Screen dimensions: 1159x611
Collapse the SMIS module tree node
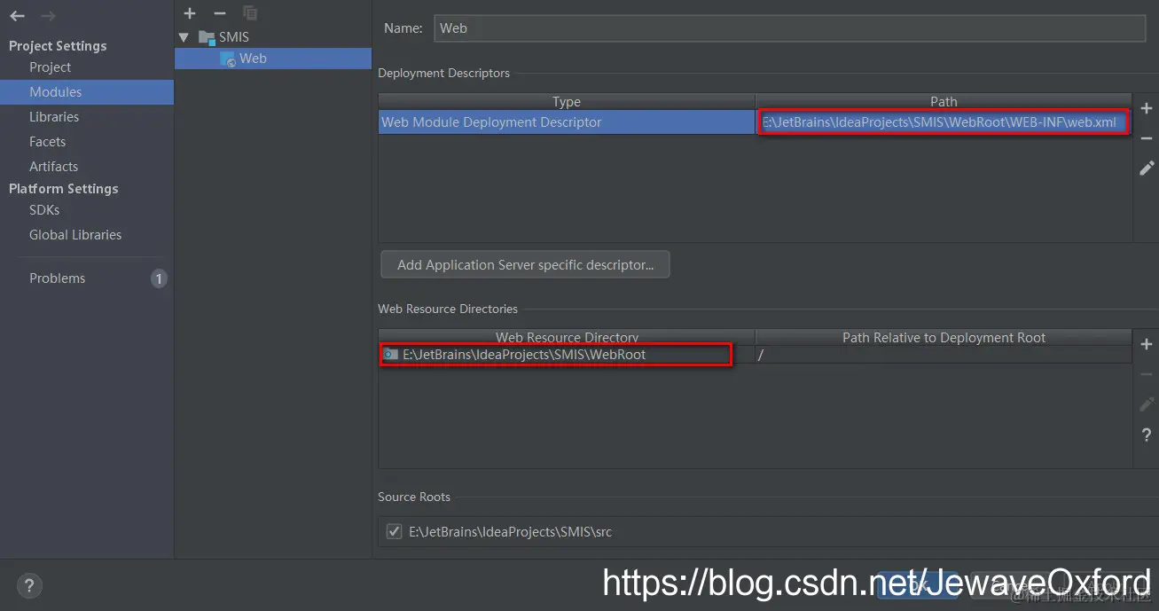pyautogui.click(x=184, y=37)
